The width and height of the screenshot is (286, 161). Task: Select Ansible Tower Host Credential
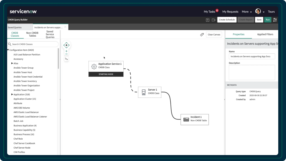[x=28, y=77]
